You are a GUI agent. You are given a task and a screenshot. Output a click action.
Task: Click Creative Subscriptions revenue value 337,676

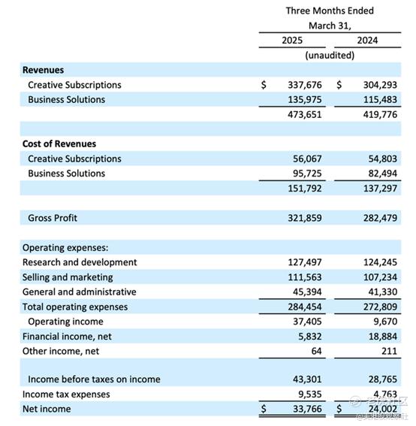pyautogui.click(x=305, y=85)
